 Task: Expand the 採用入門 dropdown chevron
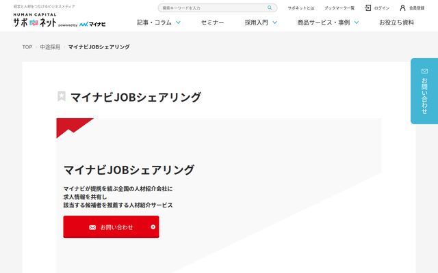coord(274,23)
